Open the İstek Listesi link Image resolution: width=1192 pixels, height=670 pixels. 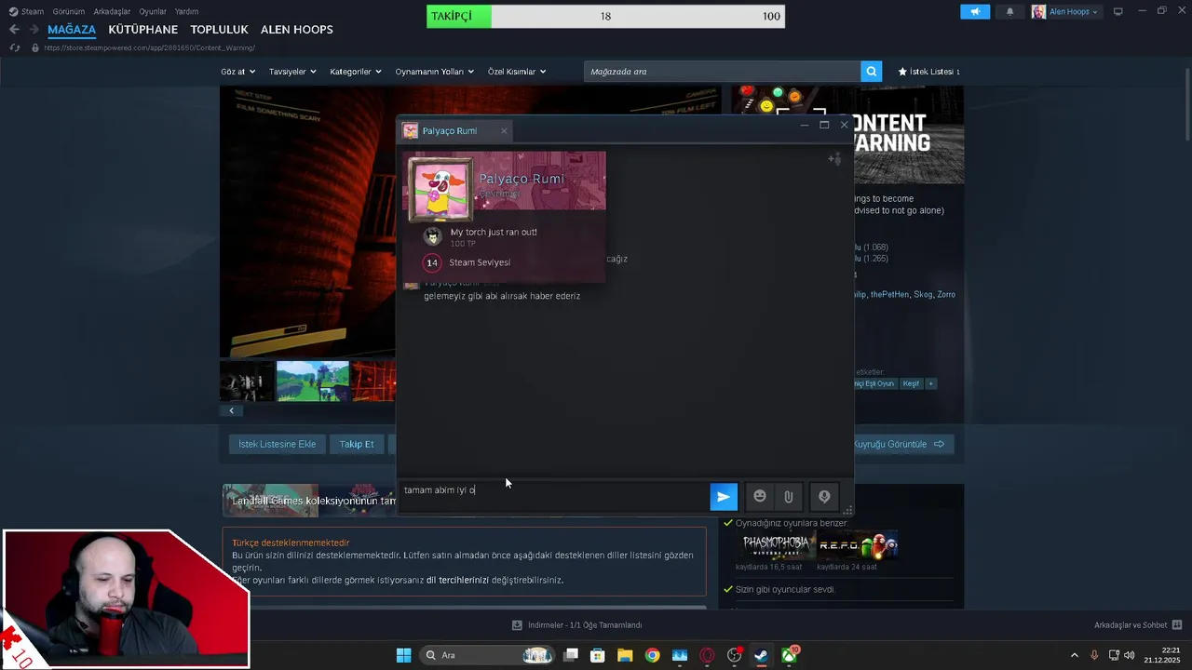pyautogui.click(x=928, y=72)
